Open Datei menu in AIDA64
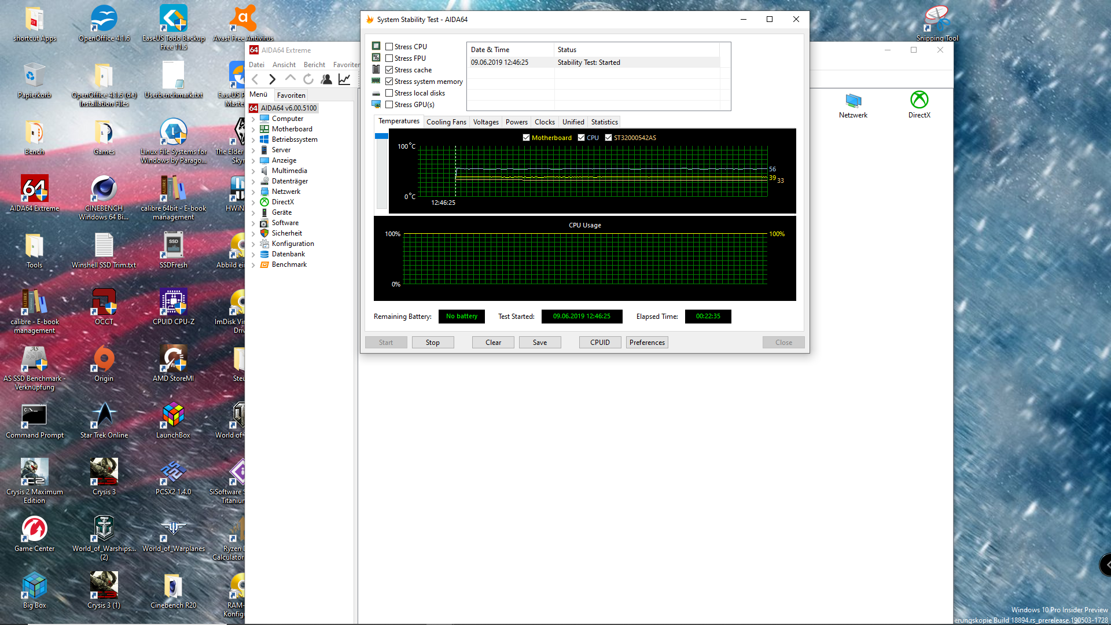The image size is (1111, 625). 256,65
